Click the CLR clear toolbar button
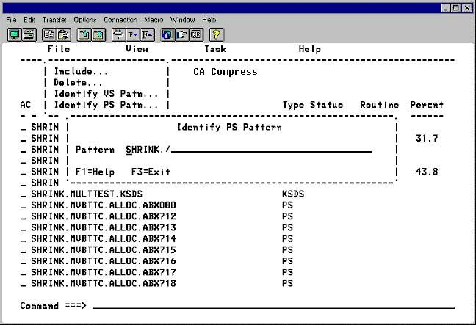 pos(195,34)
